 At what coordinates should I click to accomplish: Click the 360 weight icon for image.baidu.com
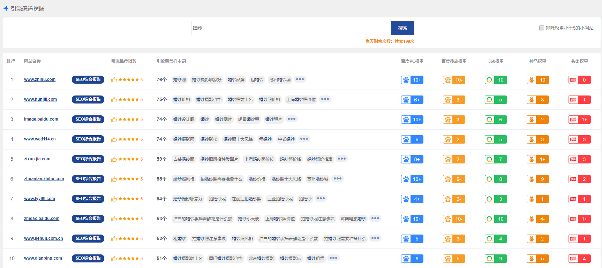click(x=490, y=120)
